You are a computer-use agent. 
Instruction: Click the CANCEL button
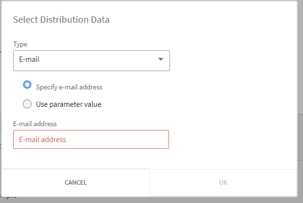point(76,182)
